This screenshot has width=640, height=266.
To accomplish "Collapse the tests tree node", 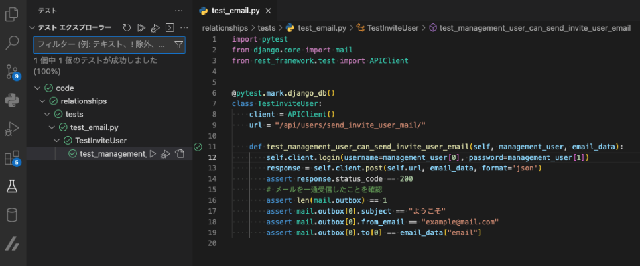I will click(47, 114).
